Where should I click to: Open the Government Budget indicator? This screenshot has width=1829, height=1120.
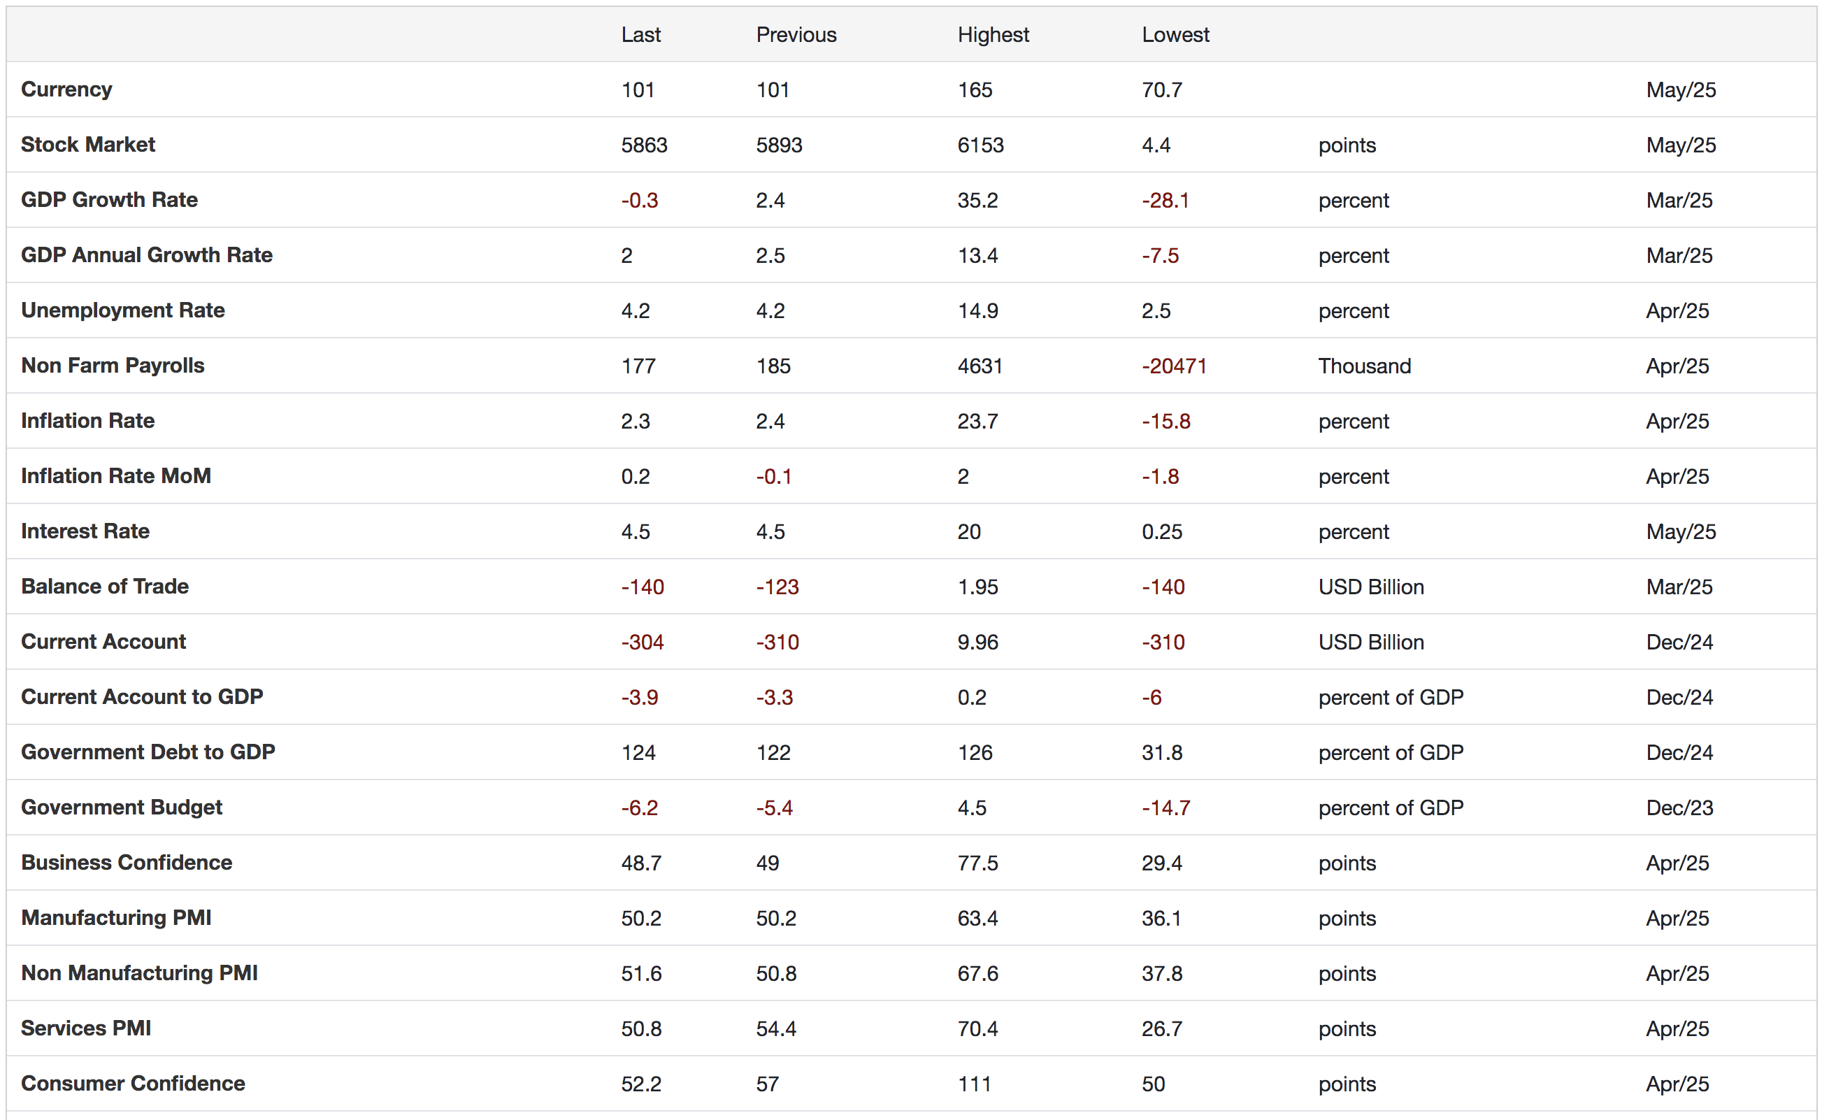[121, 807]
